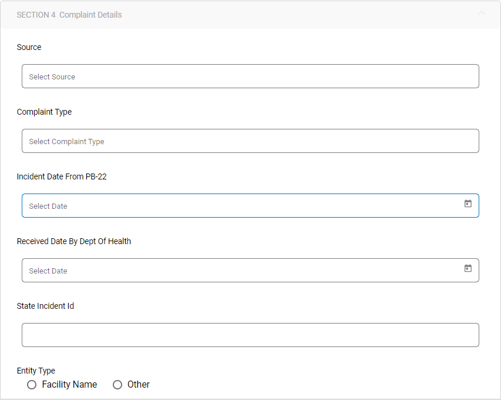Click the Facility Name option label text
This screenshot has height=400, width=501.
[69, 385]
